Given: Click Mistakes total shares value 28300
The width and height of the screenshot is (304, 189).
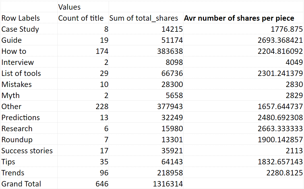Looking at the screenshot, I should [146, 84].
